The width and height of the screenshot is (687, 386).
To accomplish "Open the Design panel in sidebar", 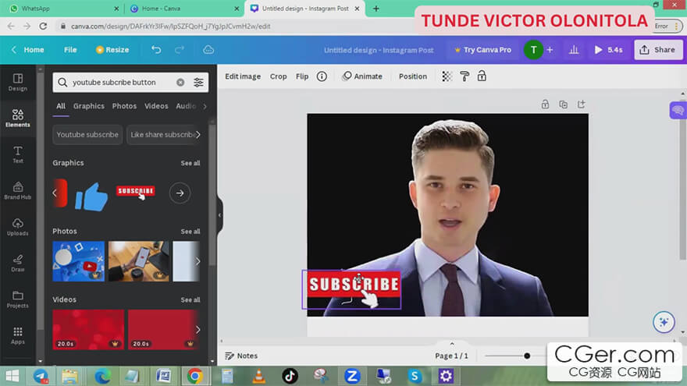I will (x=17, y=83).
